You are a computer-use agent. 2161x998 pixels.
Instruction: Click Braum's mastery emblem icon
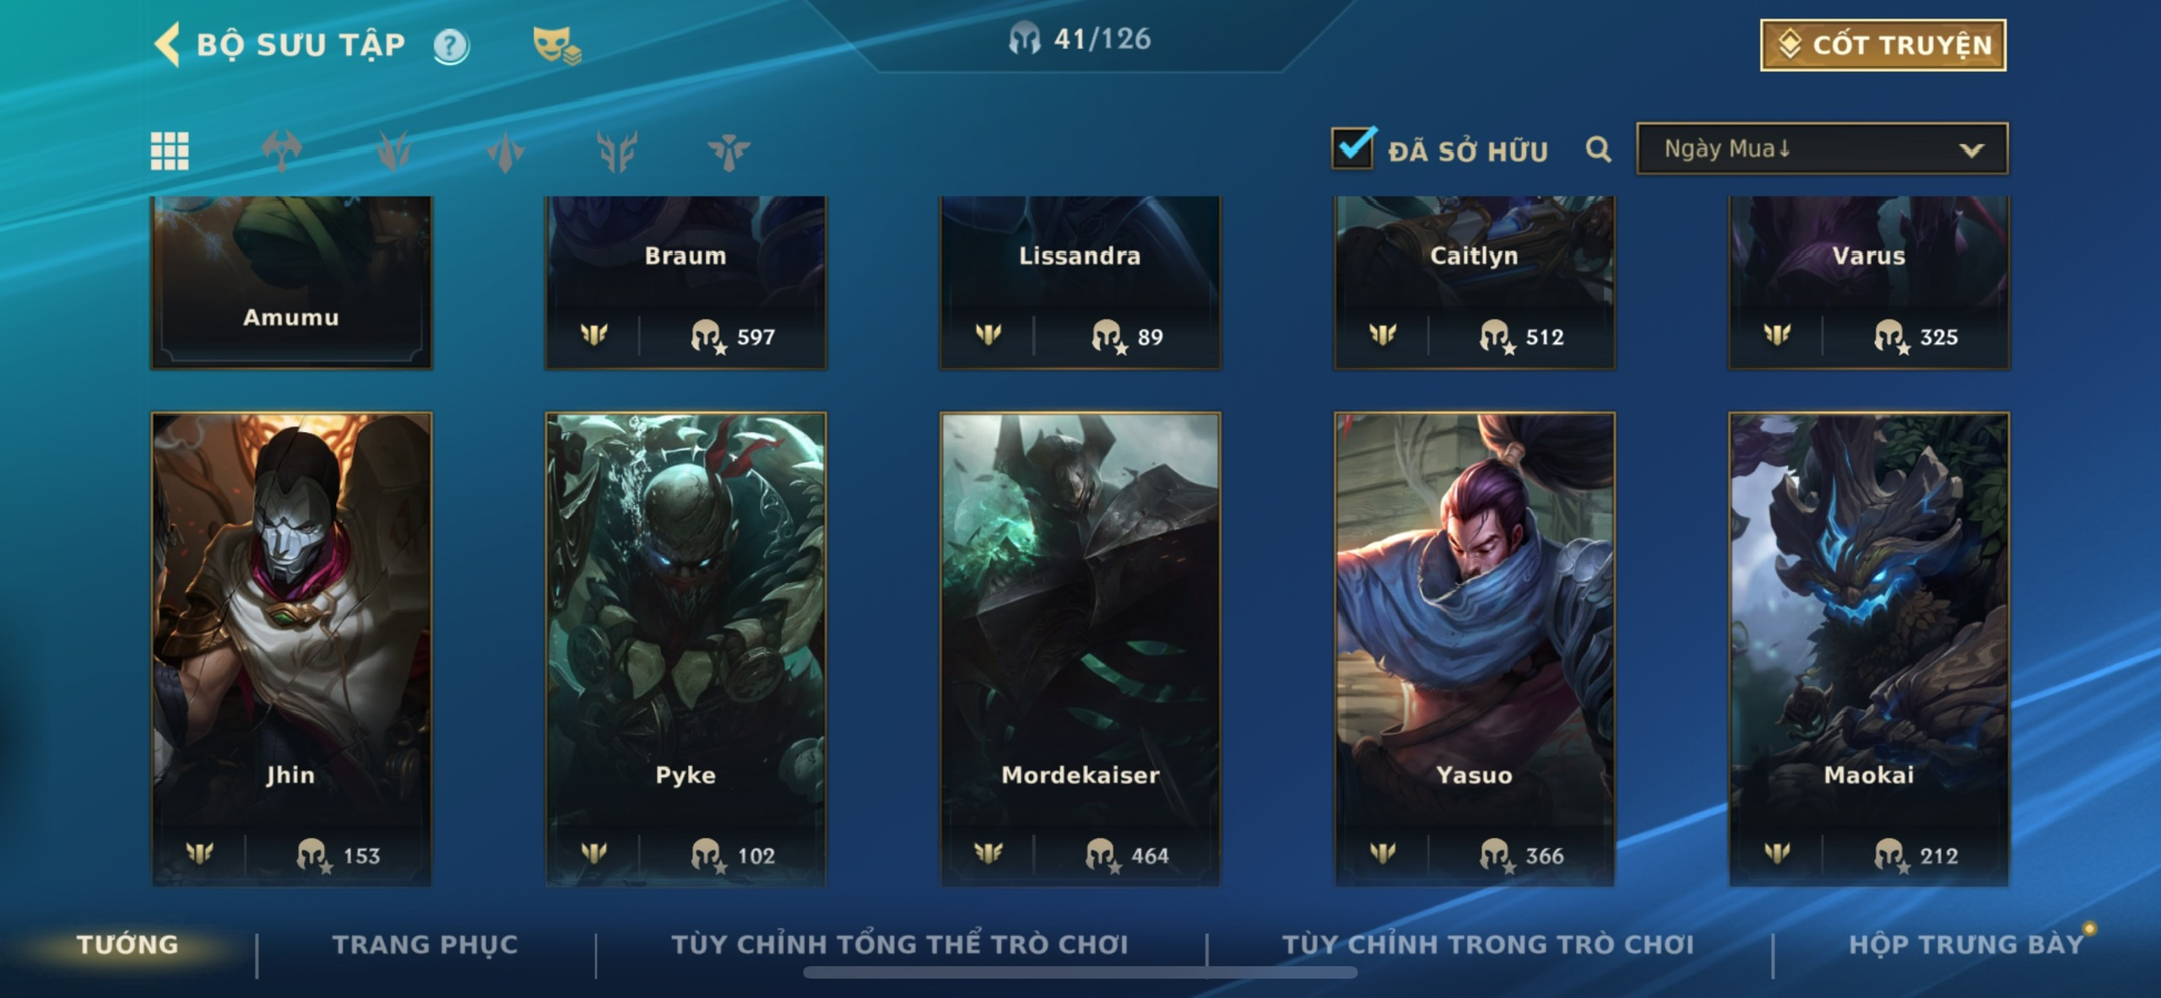coord(594,335)
